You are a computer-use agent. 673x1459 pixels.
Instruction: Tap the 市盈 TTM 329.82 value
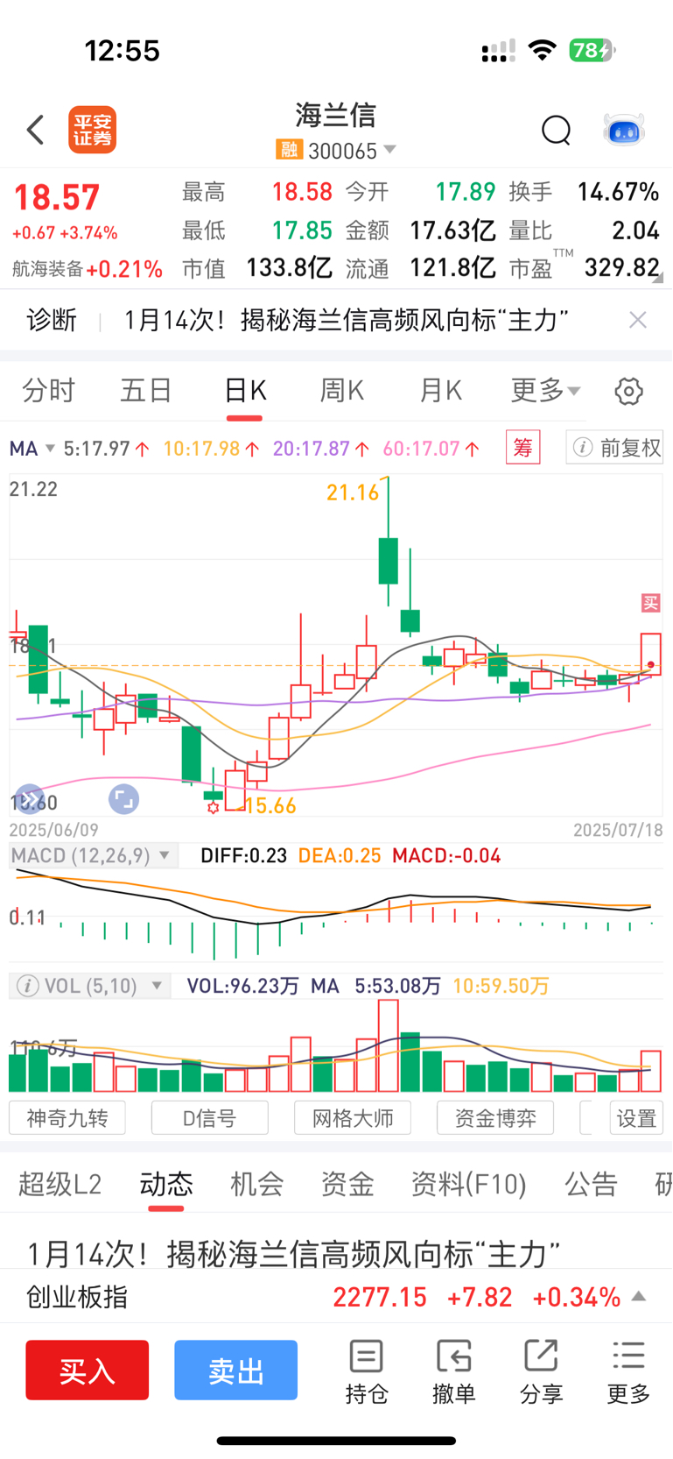[622, 267]
